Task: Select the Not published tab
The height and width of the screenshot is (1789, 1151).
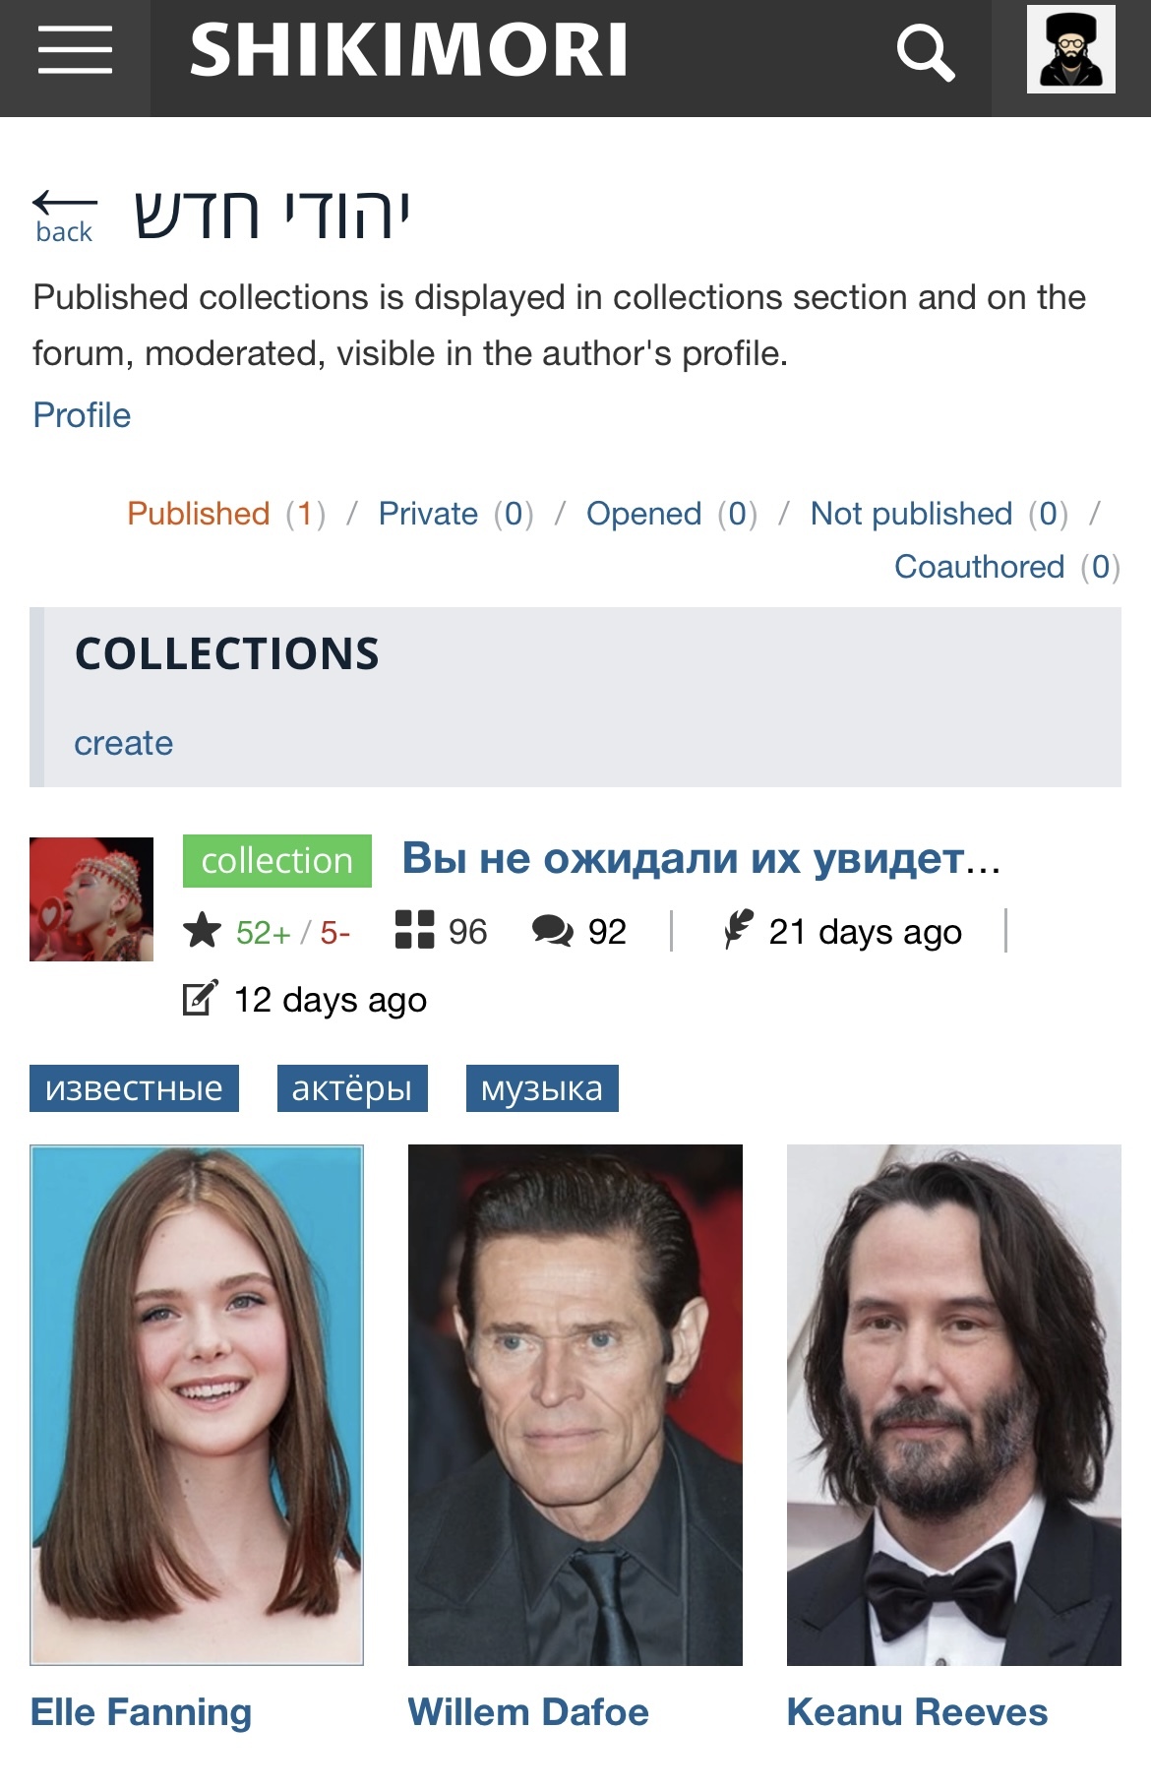Action: pyautogui.click(x=911, y=514)
